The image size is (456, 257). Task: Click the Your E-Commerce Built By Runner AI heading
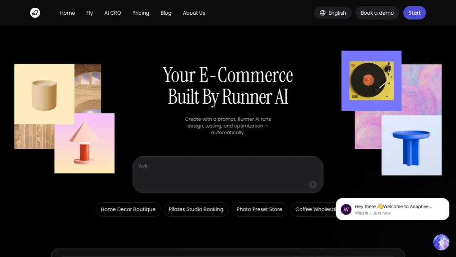[228, 86]
